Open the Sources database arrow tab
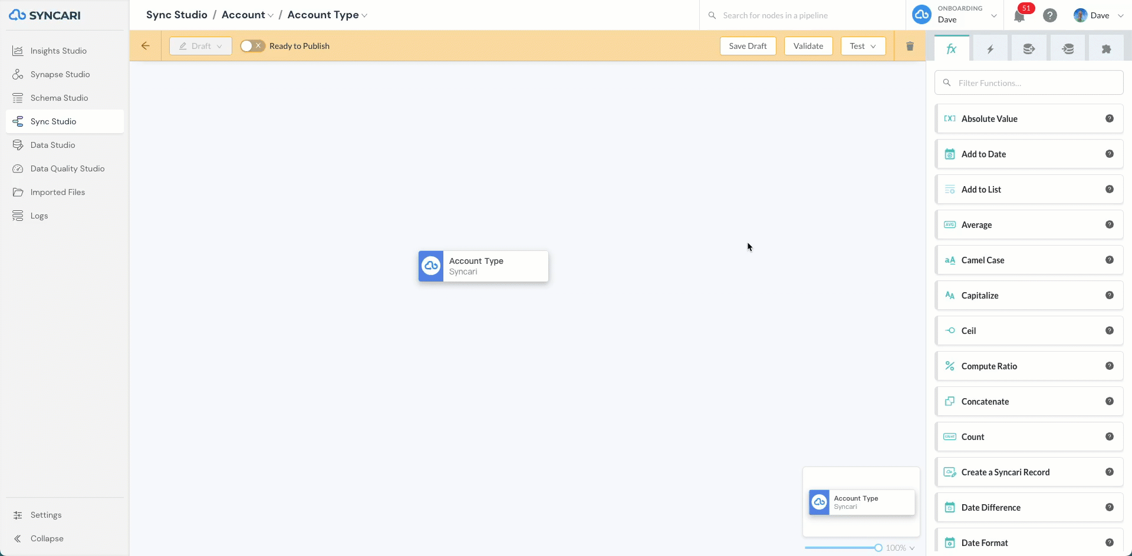 pyautogui.click(x=1029, y=49)
